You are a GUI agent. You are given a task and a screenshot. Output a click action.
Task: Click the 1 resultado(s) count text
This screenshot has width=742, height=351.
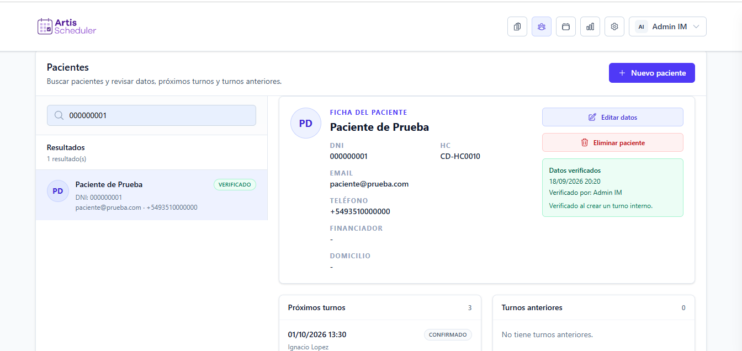click(x=66, y=159)
